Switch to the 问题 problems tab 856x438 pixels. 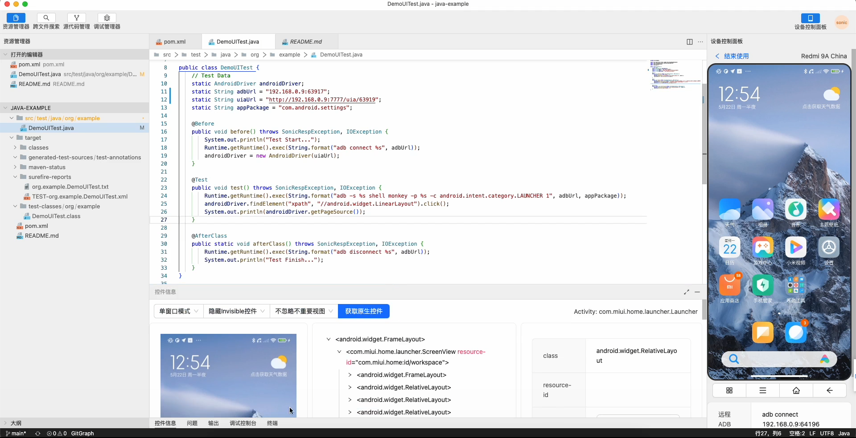point(192,423)
